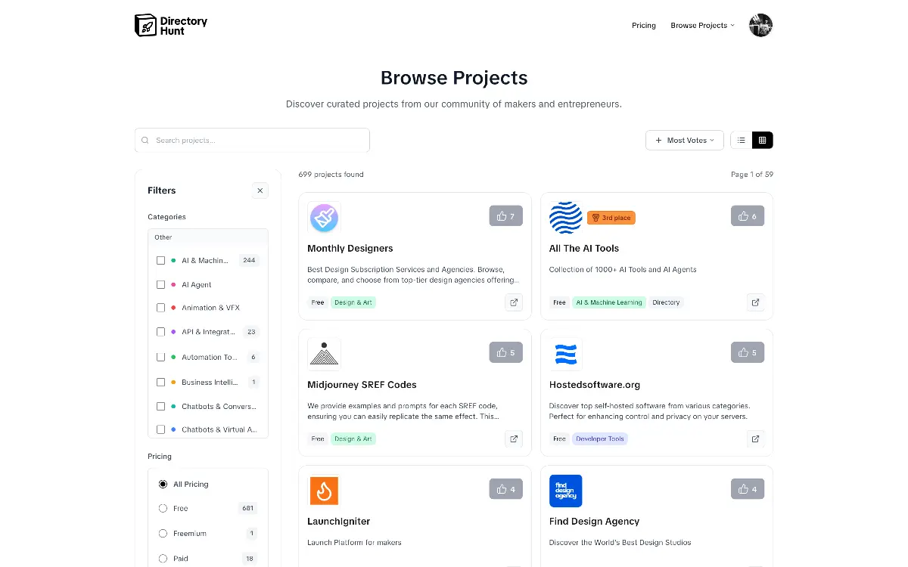This screenshot has width=908, height=567.
Task: Choose the Paid pricing radio button
Action: pos(163,559)
